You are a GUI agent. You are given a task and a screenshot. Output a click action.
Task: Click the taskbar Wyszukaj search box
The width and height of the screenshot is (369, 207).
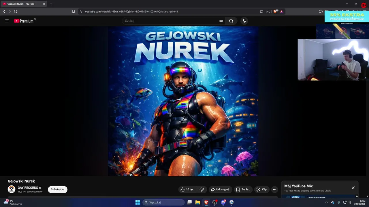tap(164, 202)
